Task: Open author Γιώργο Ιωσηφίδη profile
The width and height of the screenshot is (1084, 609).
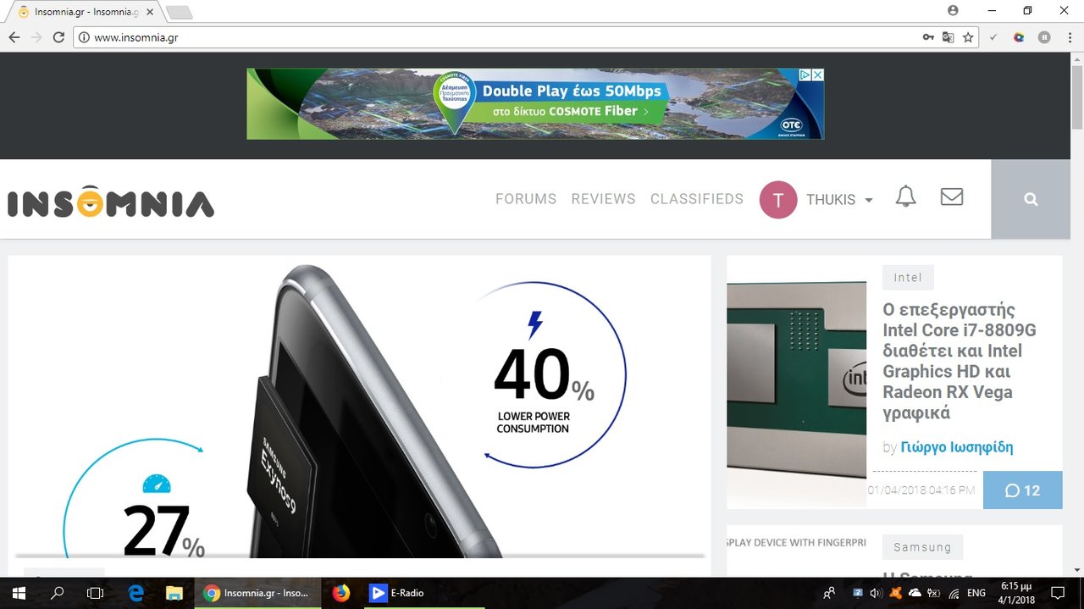Action: coord(956,447)
